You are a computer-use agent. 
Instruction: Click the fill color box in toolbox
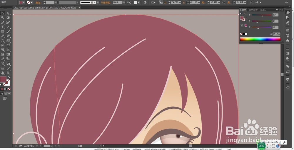(x=3, y=79)
